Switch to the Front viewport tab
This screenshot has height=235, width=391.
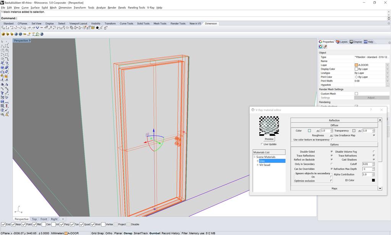[44, 219]
